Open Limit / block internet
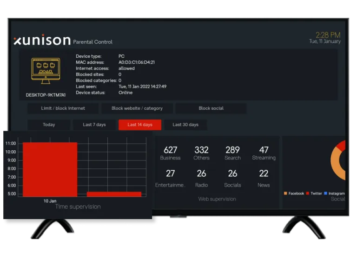 pos(63,108)
